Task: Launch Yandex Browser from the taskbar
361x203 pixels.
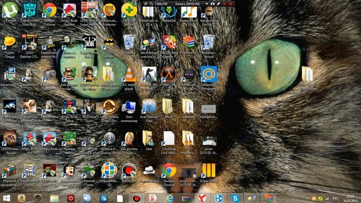Action: coord(202,198)
